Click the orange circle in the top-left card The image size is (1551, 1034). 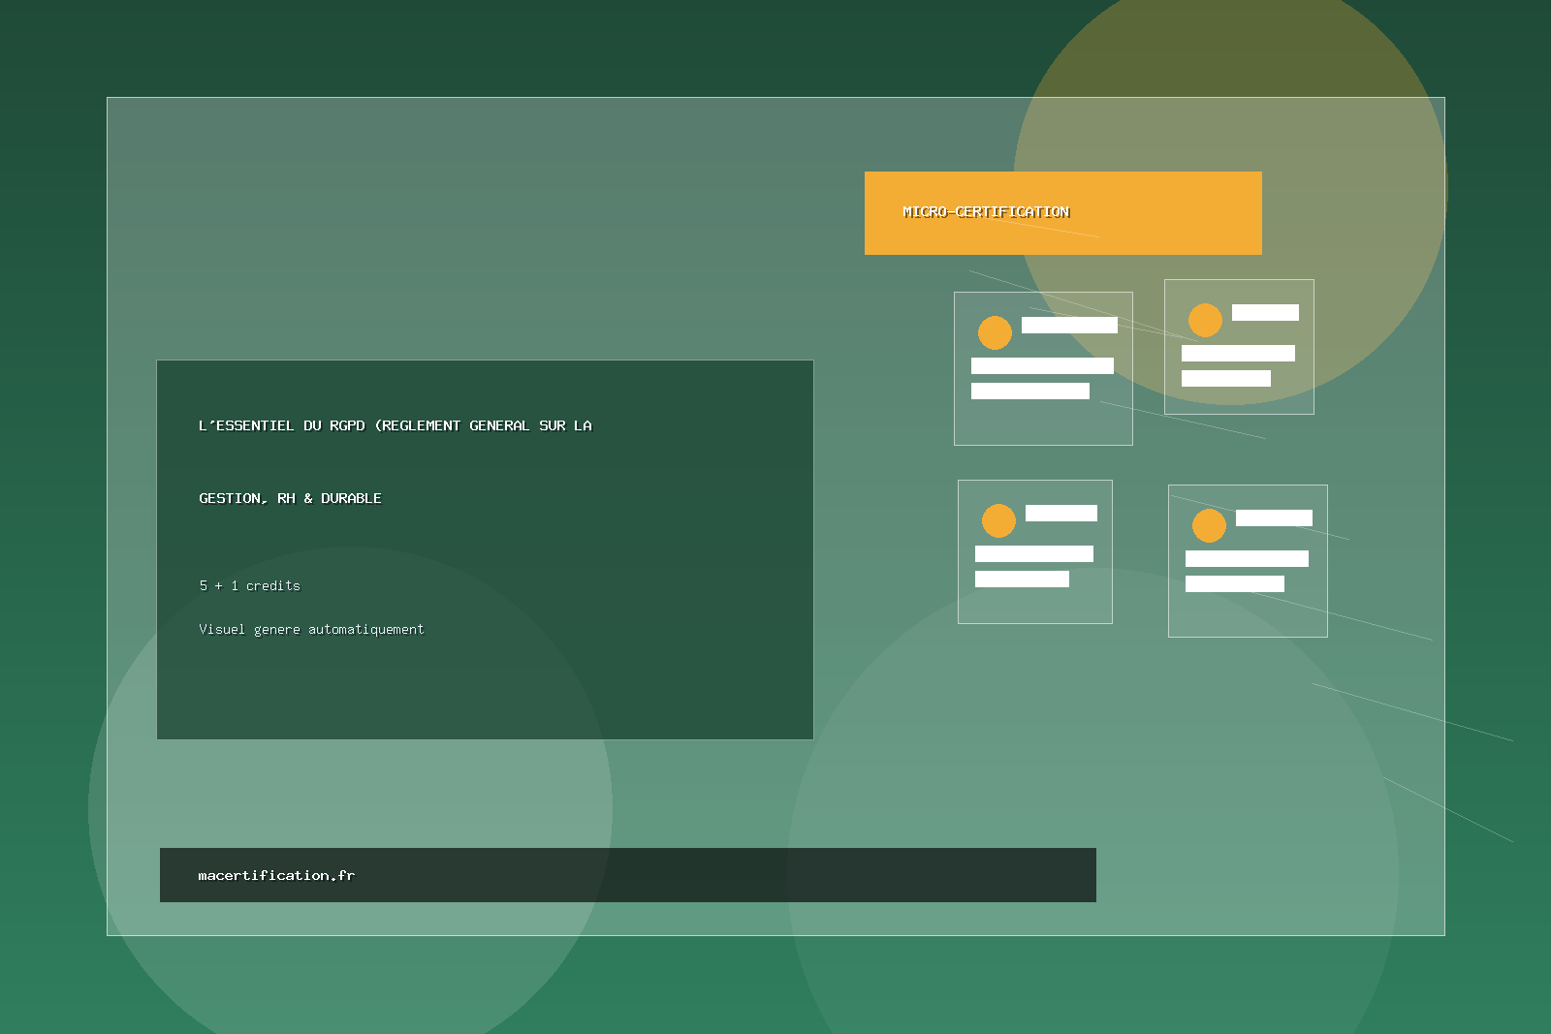coord(995,332)
